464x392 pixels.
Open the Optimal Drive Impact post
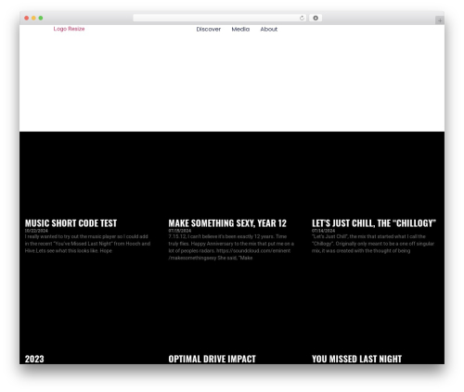212,359
